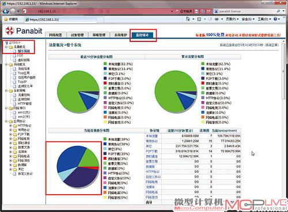Viewport: 288px width, 212px height.
Task: Switch to the 系统维护 tab
Action: [120, 35]
